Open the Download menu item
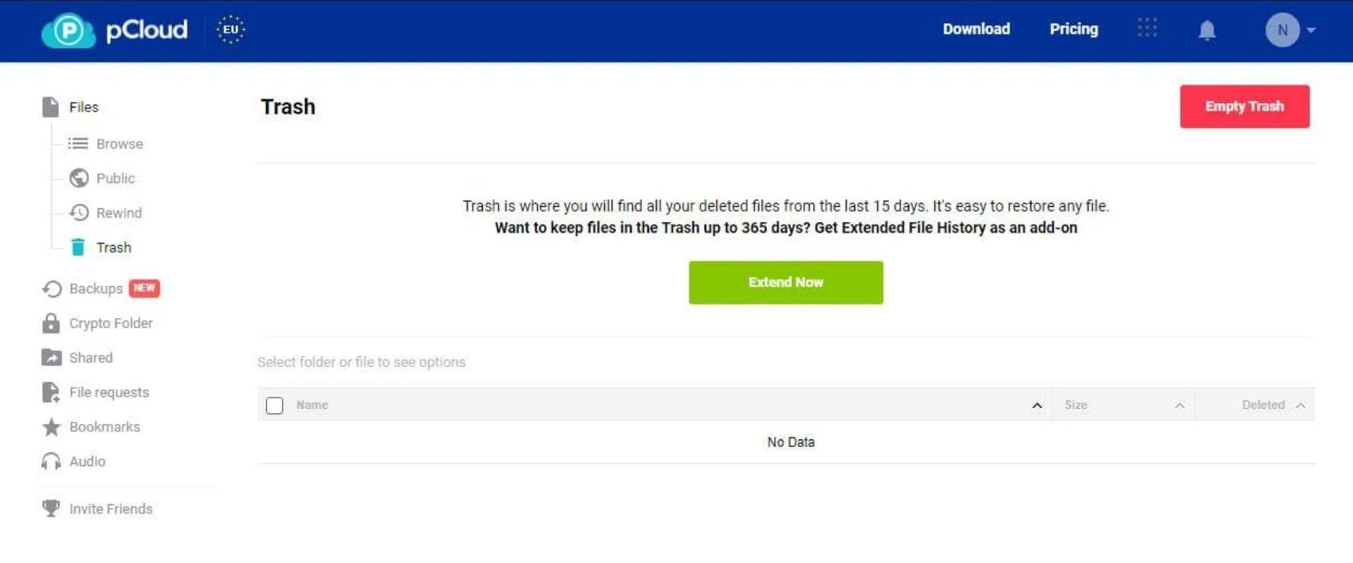The width and height of the screenshot is (1353, 563). (976, 29)
